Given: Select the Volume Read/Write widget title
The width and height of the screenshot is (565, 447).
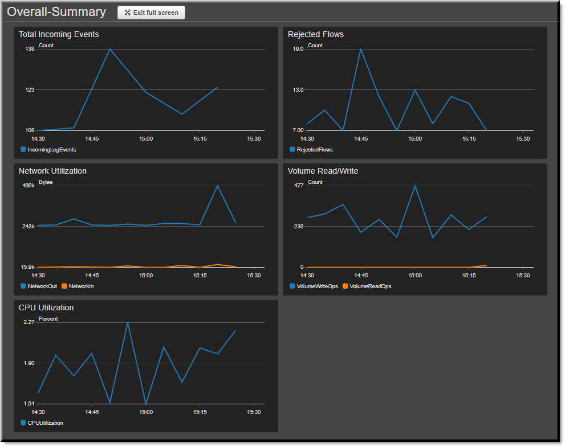Looking at the screenshot, I should 323,171.
